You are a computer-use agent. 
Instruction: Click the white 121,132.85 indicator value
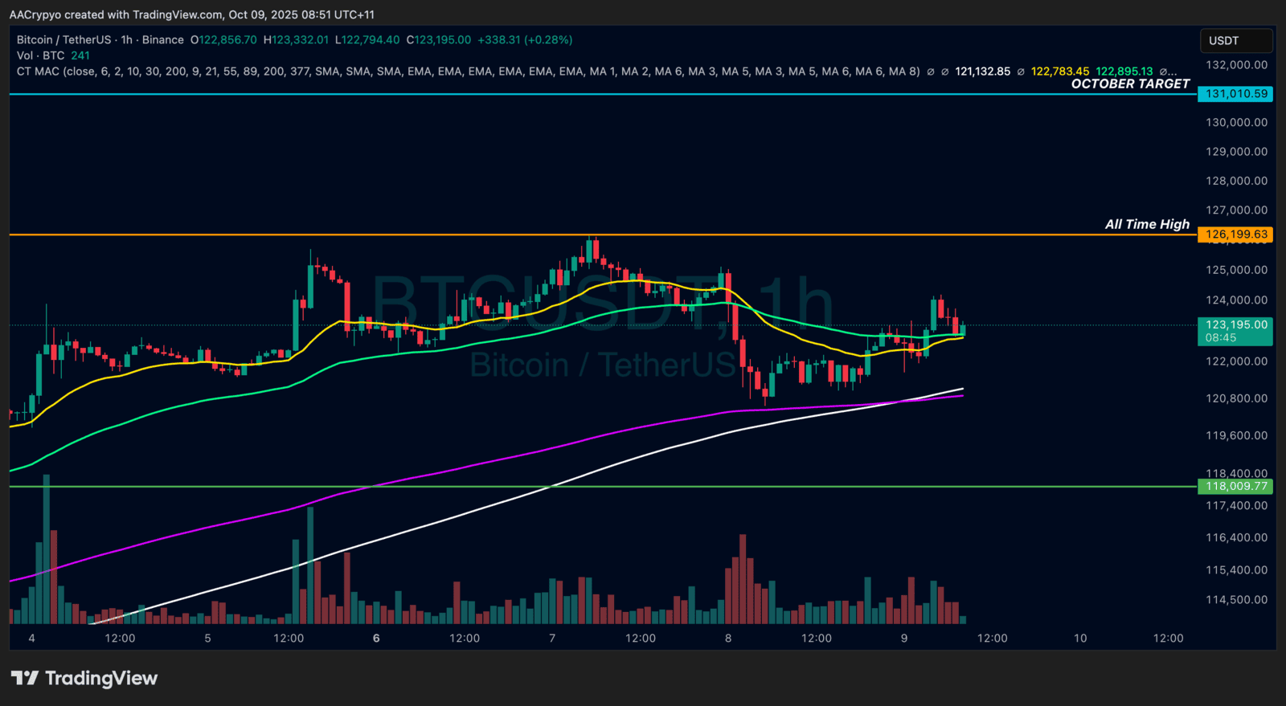pos(982,71)
